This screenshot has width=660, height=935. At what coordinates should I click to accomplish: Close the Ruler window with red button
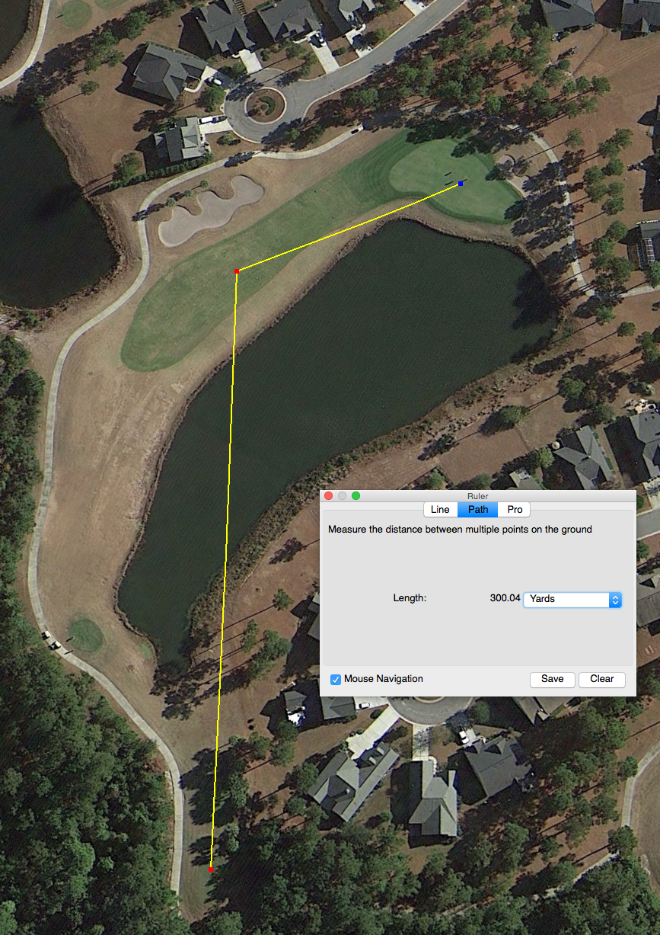click(329, 496)
